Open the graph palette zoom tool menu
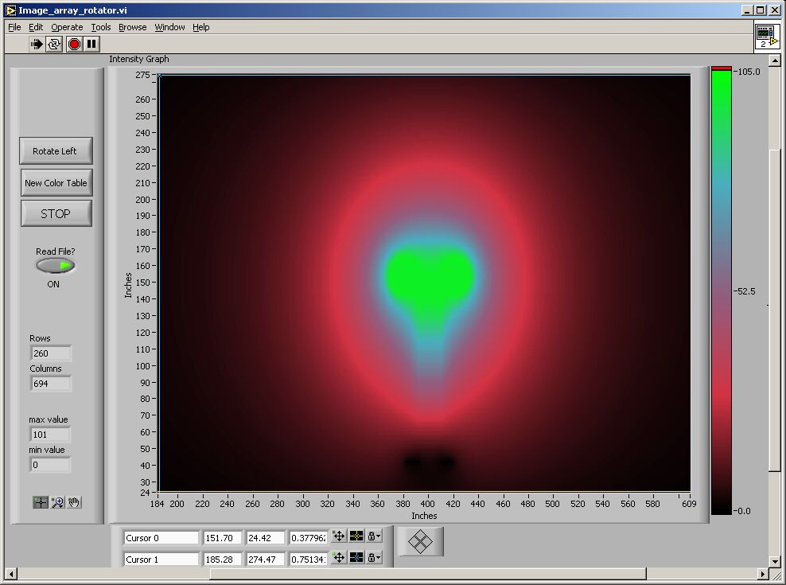The image size is (786, 585). pos(57,502)
